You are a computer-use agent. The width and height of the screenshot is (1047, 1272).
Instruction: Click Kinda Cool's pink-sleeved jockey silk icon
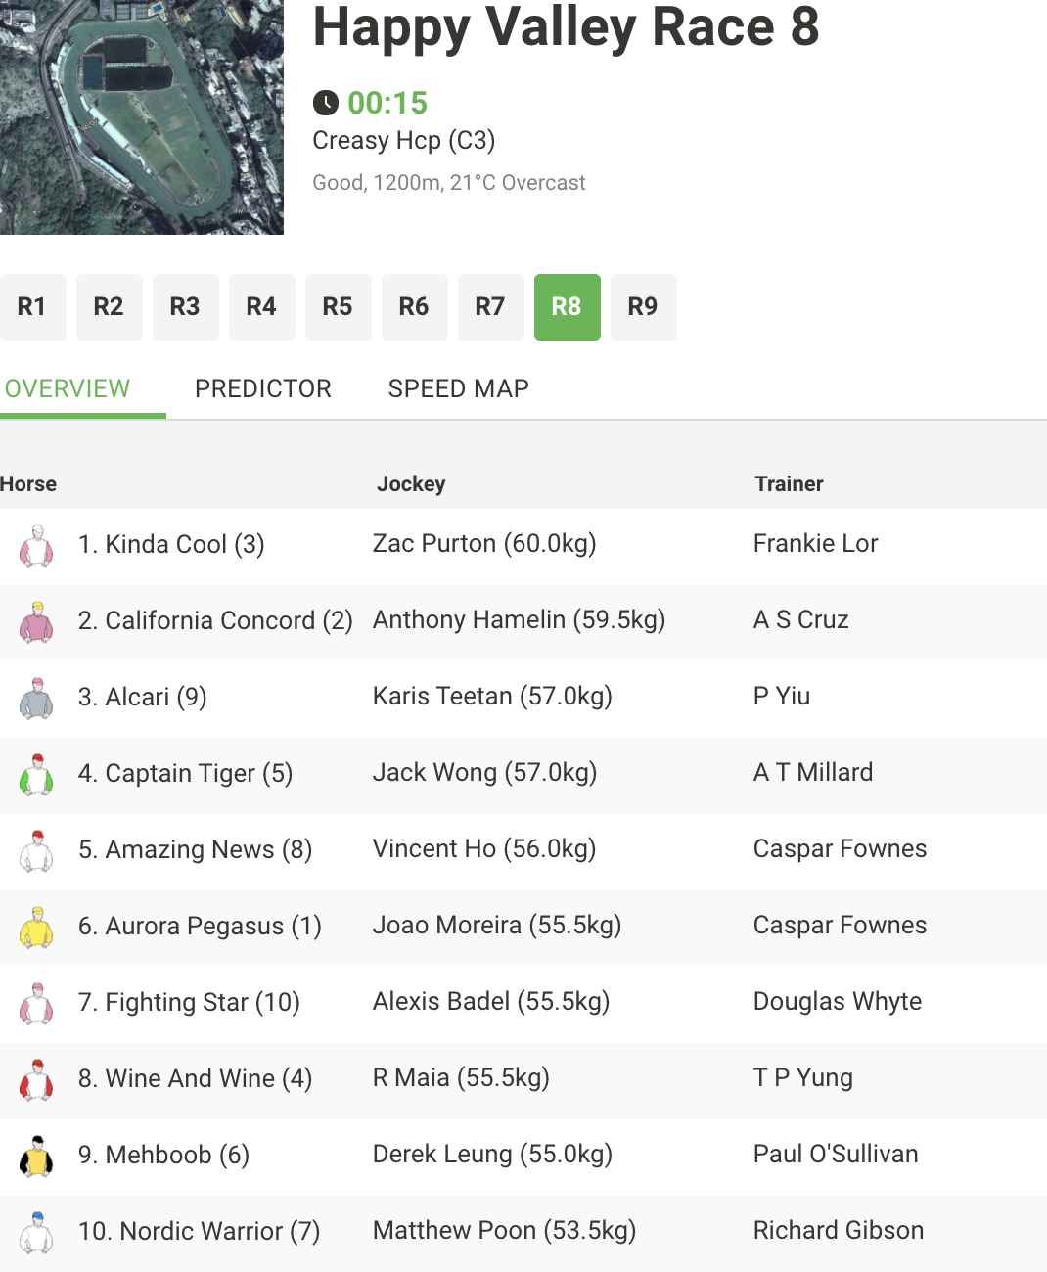coord(36,545)
